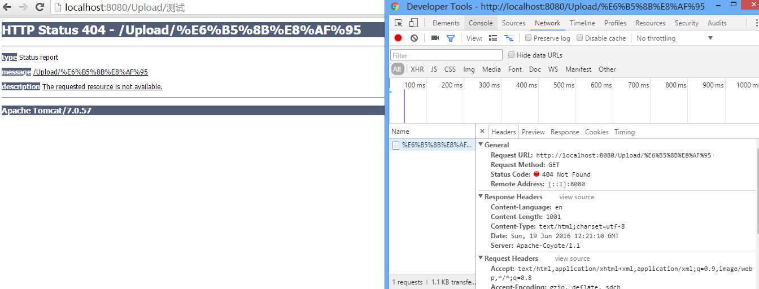The image size is (759, 289).
Task: Click the browser forward arrow
Action: coord(23,7)
